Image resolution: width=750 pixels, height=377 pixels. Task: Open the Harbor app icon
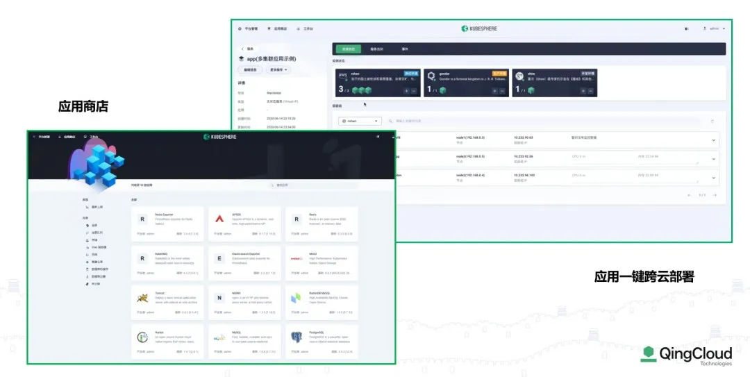pyautogui.click(x=142, y=337)
